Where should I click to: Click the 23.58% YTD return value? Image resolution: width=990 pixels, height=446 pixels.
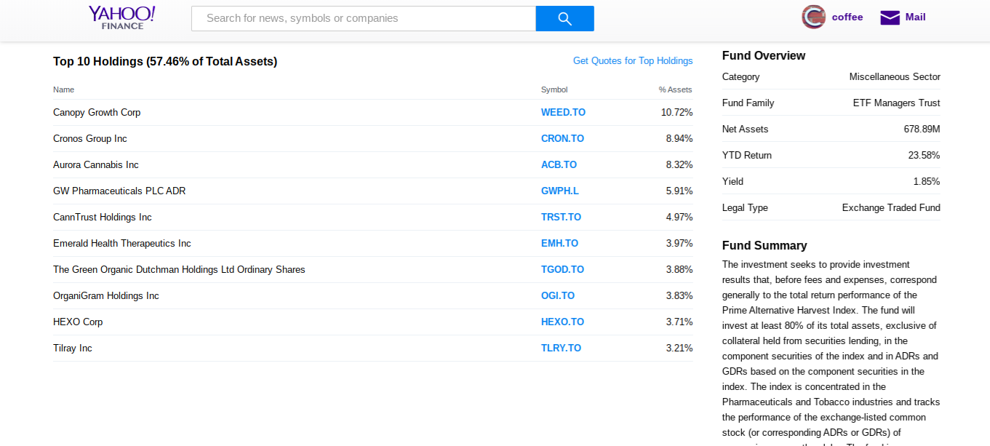click(925, 156)
